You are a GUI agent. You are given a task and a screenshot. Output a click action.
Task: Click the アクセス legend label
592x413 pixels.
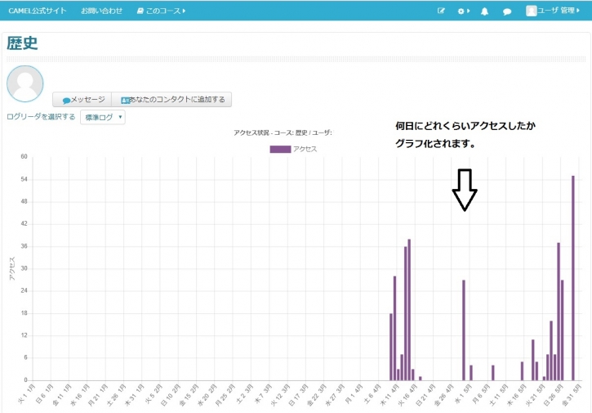tap(305, 149)
